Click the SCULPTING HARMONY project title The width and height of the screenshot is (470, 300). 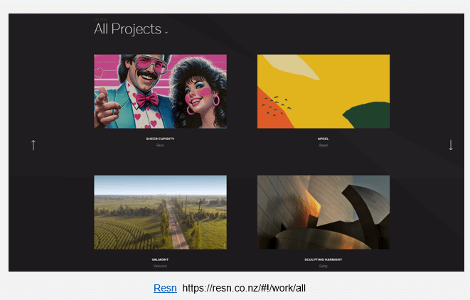tap(323, 259)
